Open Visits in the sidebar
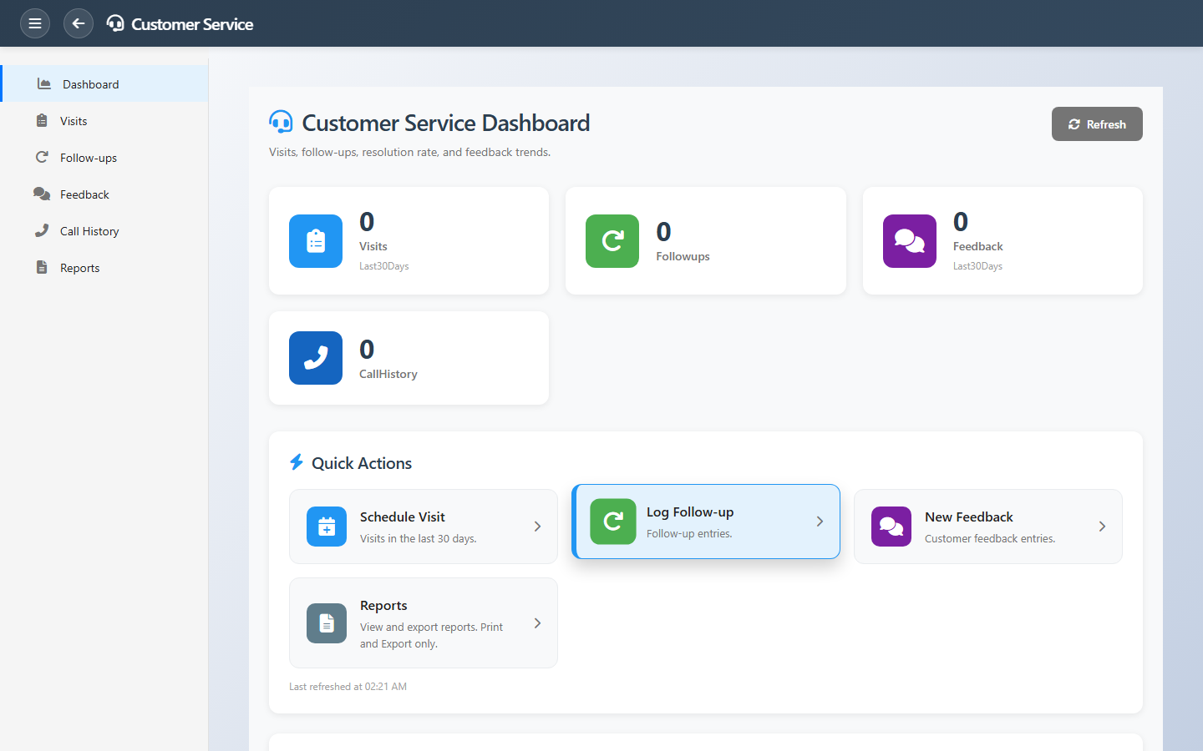 pyautogui.click(x=74, y=121)
